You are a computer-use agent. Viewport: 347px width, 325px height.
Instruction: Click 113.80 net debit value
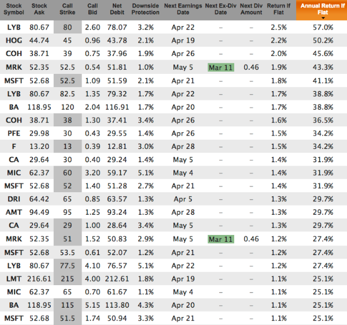click(x=117, y=305)
